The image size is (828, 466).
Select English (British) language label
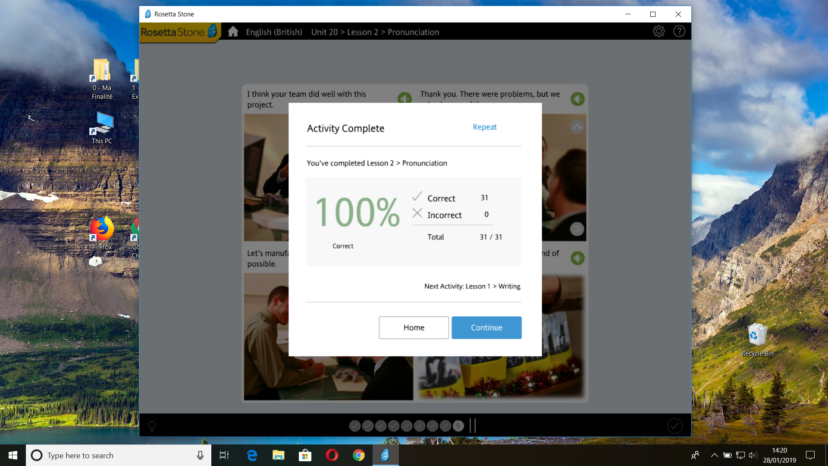[274, 32]
